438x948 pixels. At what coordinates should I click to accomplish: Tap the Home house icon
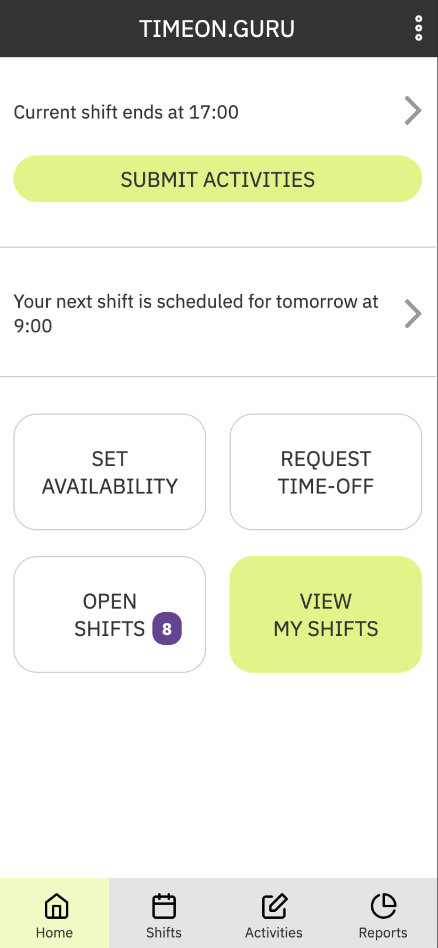57,906
